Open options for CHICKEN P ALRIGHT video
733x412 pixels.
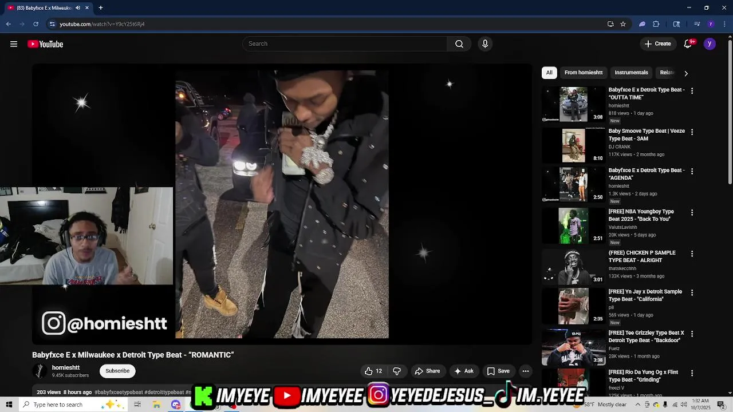click(x=692, y=254)
